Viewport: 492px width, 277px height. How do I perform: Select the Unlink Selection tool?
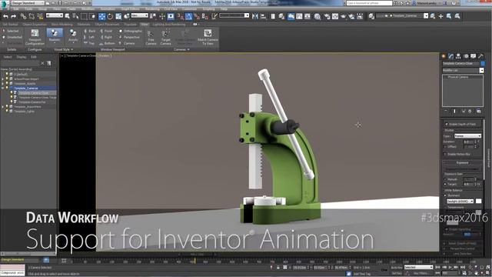point(32,16)
